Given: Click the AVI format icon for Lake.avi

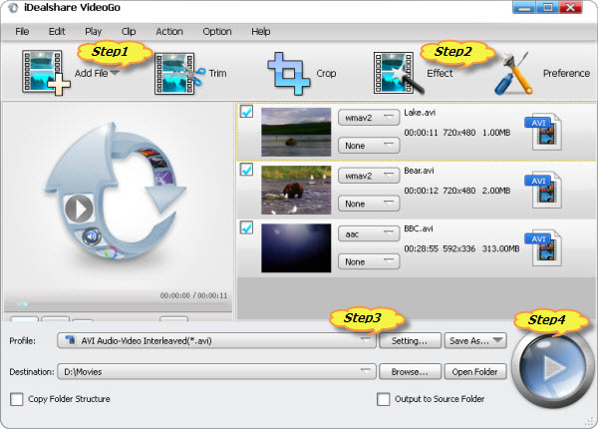Looking at the screenshot, I should [x=543, y=132].
